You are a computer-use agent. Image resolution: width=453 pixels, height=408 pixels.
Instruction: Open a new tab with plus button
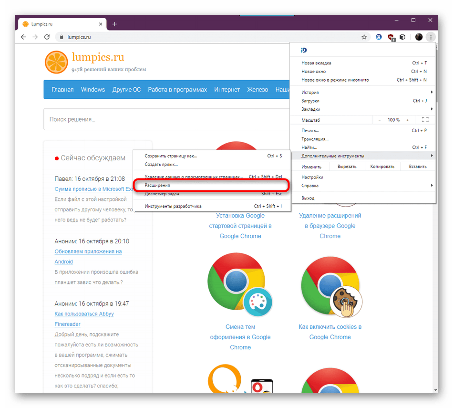click(114, 24)
